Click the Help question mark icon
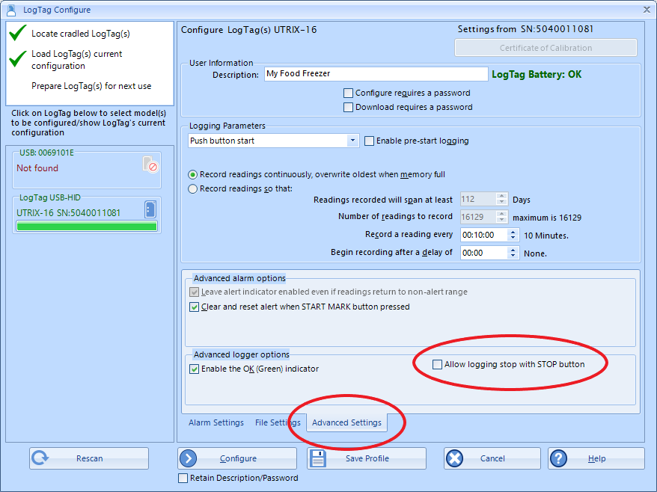 click(558, 458)
